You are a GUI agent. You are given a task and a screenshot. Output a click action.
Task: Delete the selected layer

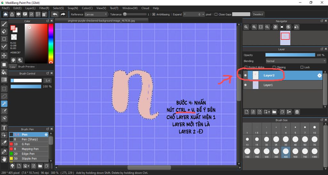click(297, 112)
